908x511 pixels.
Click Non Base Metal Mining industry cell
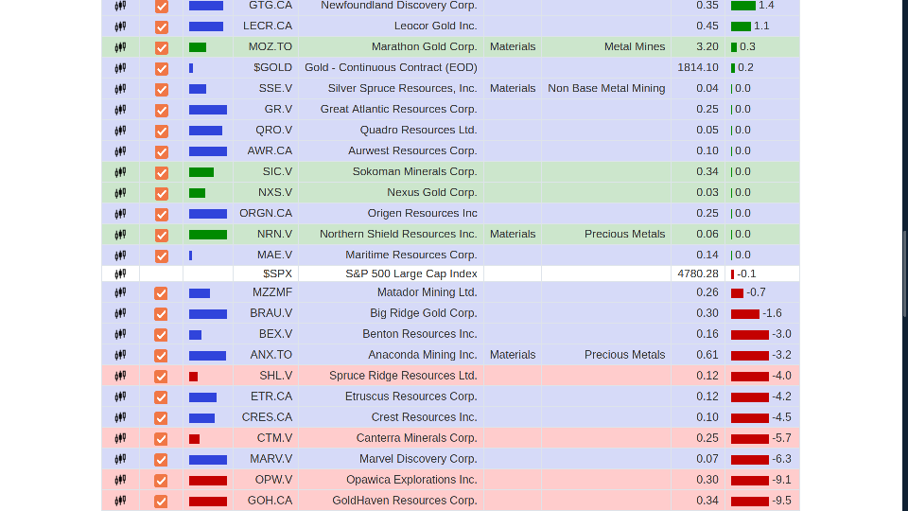tap(606, 89)
